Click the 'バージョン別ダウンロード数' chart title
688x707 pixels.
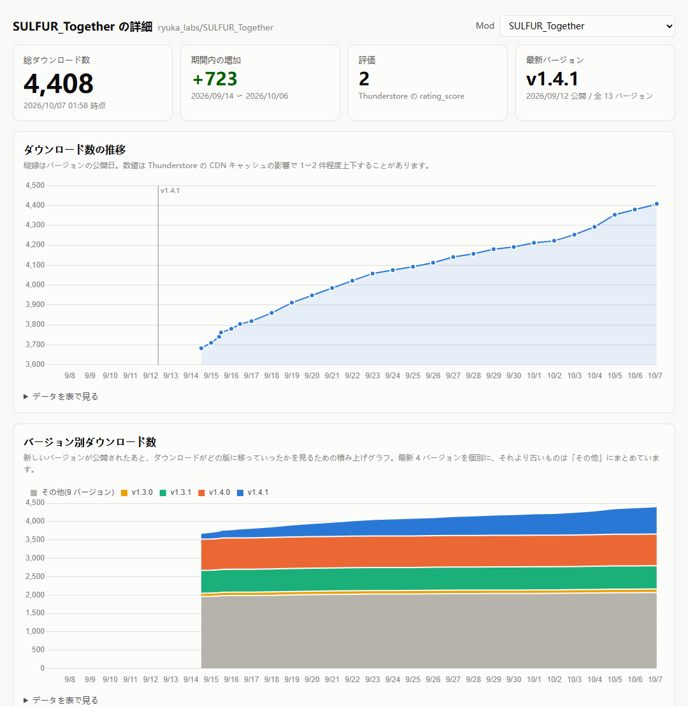point(90,442)
